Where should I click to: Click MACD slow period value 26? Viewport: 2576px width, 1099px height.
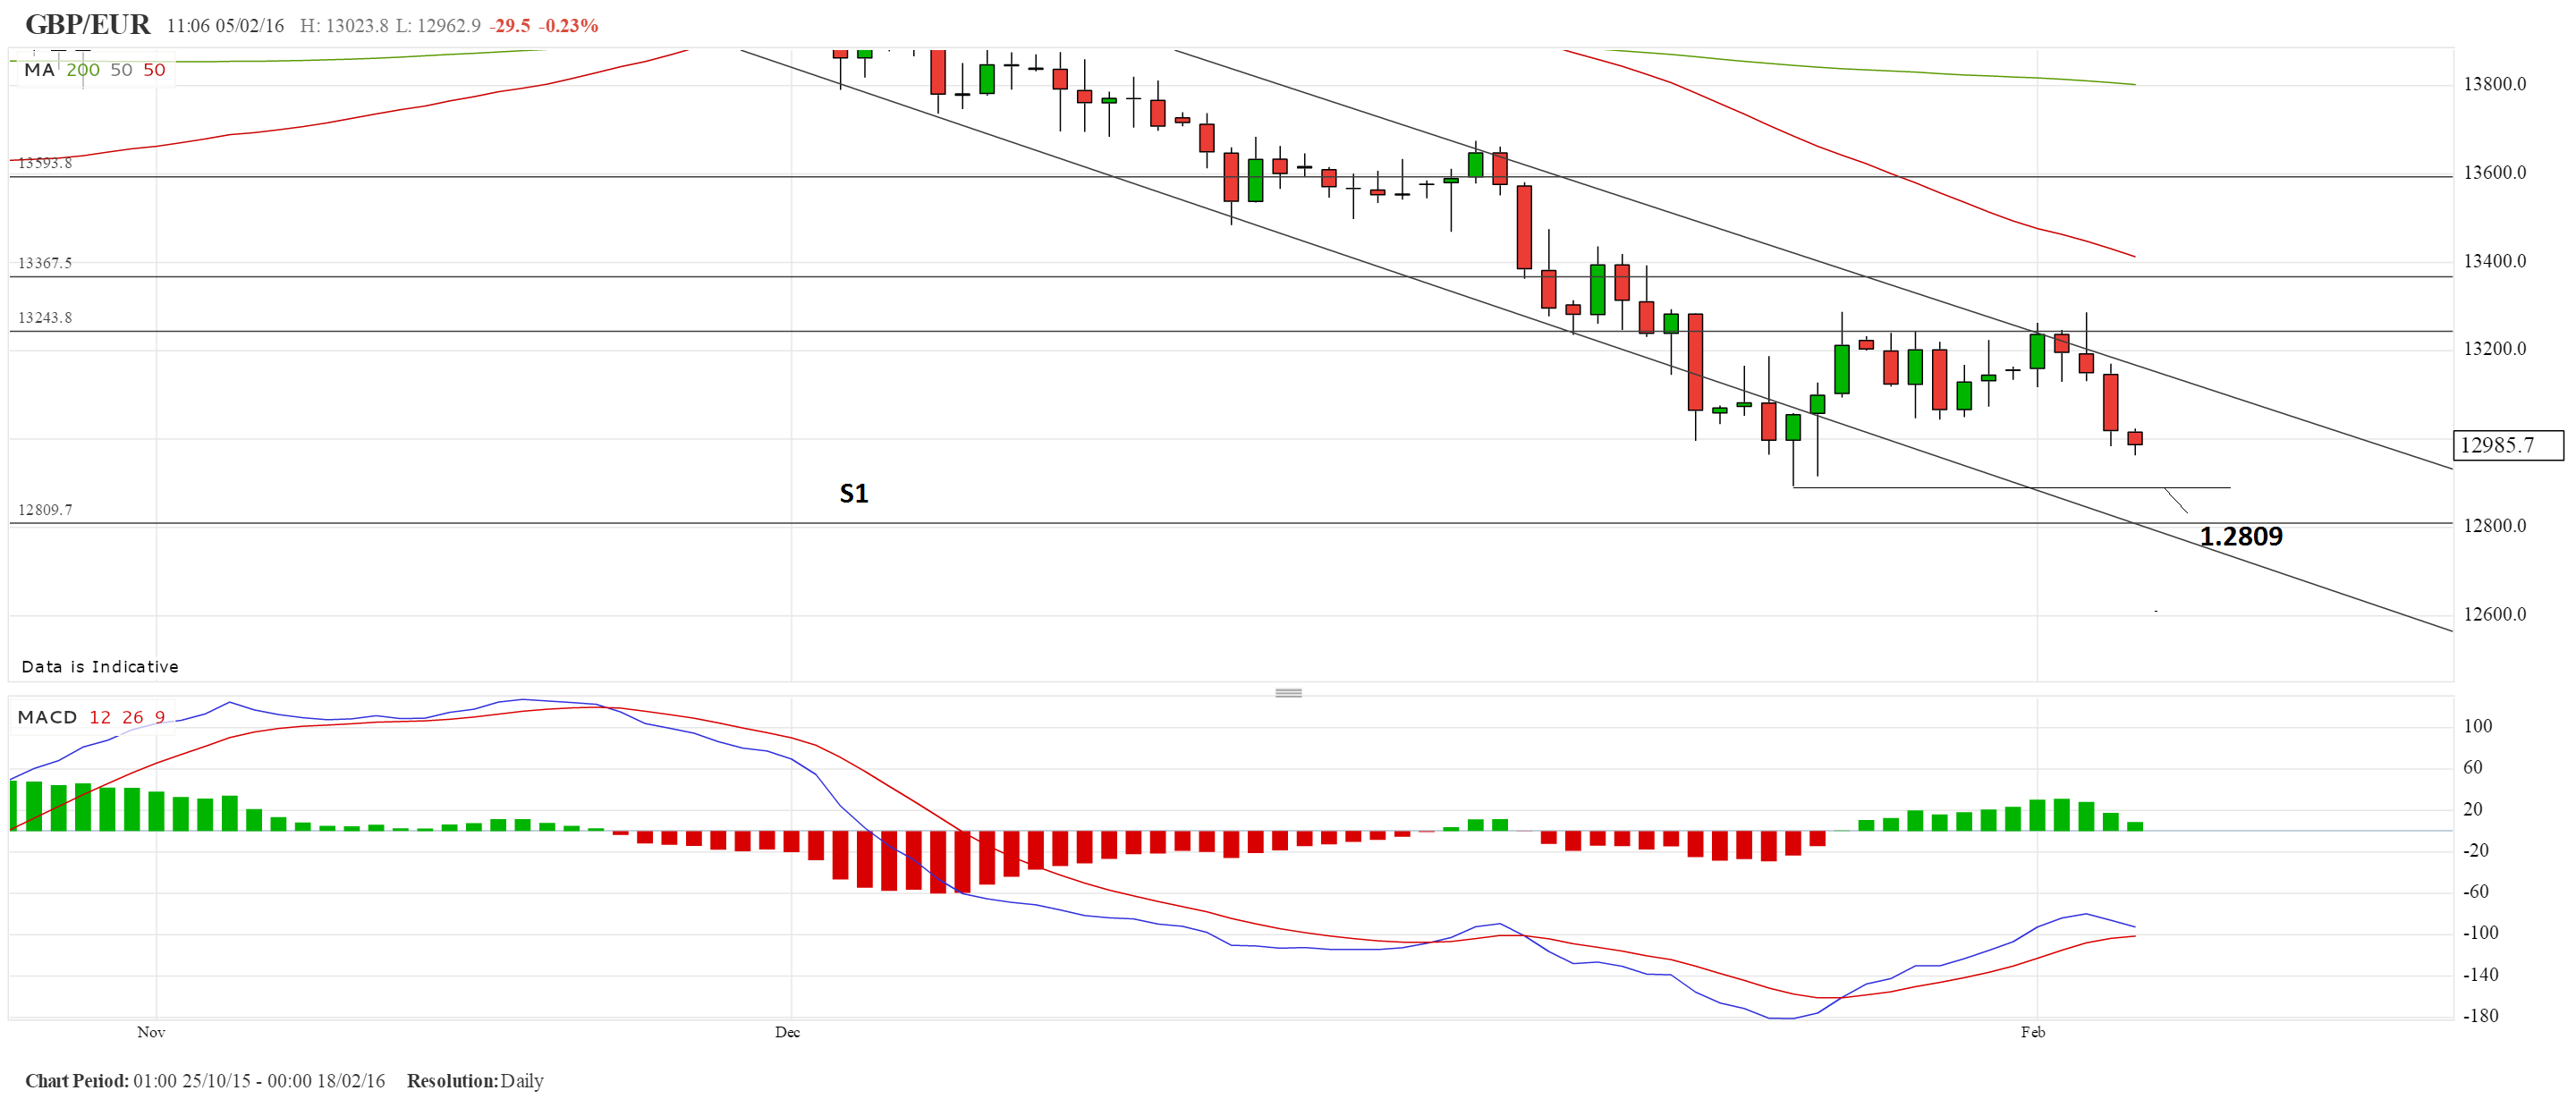(x=133, y=717)
